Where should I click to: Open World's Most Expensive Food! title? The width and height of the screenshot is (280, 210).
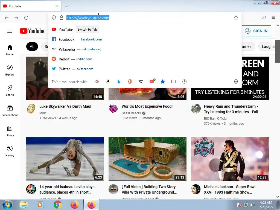(x=147, y=106)
